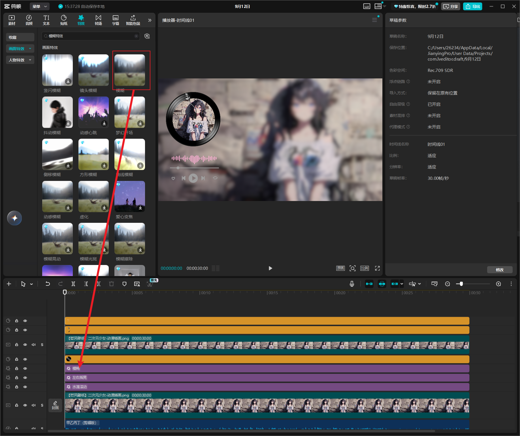
Task: Open the 菜单 dropdown menu
Action: 39,6
